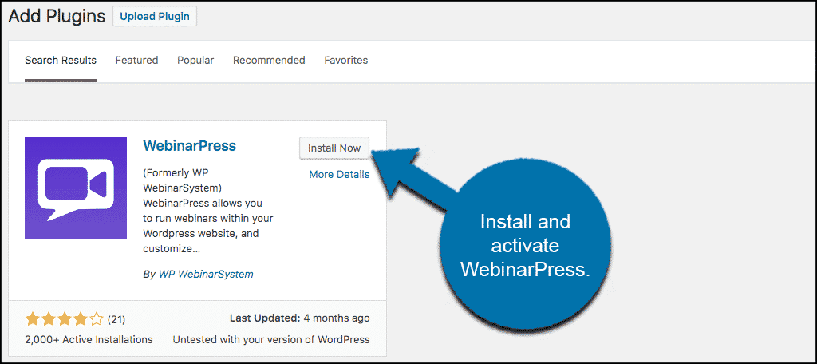Open WP WebinarSystem author link
Image resolution: width=817 pixels, height=364 pixels.
[x=206, y=274]
